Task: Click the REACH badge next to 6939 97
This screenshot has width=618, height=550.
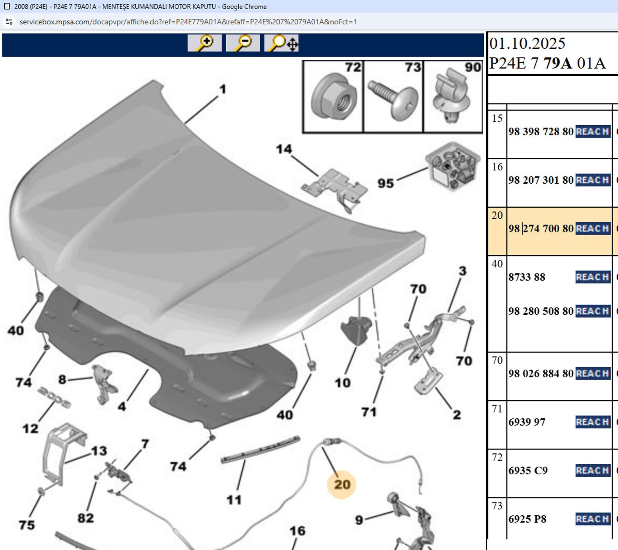Action: (x=593, y=422)
